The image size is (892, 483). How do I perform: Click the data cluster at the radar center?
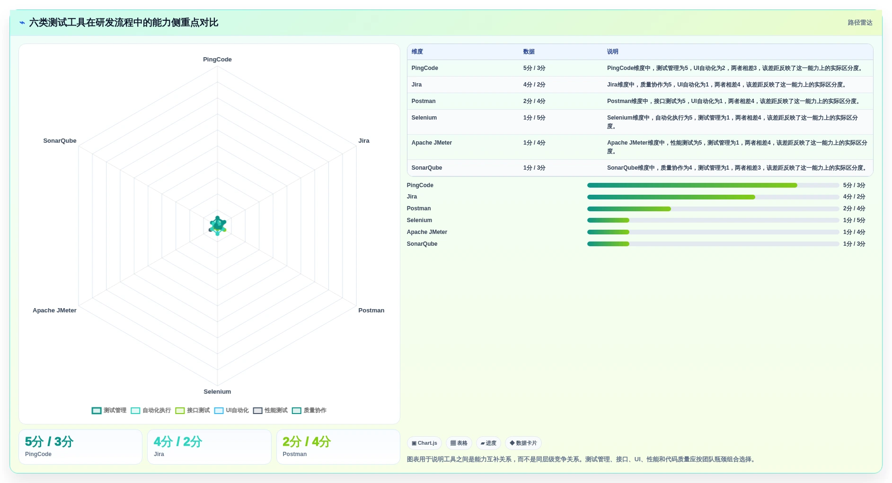218,225
